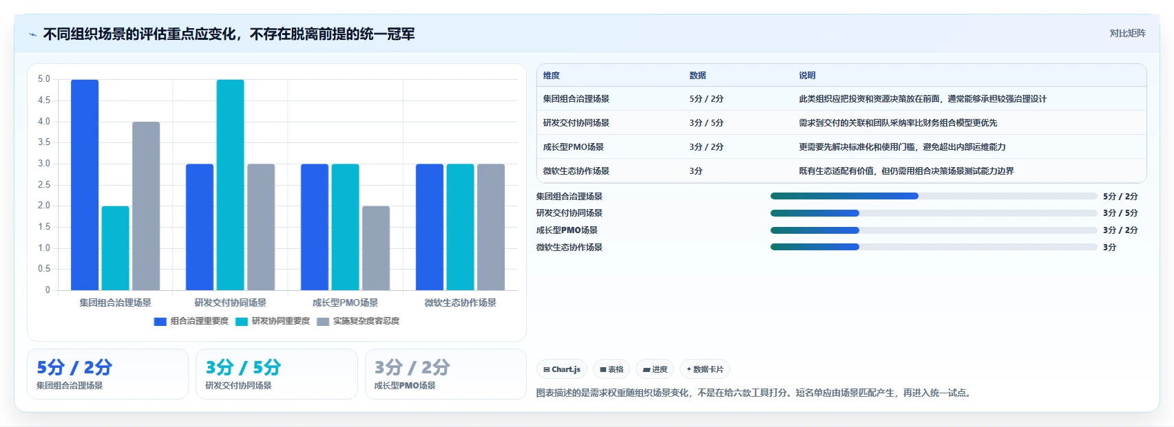This screenshot has width=1174, height=427.
Task: Click the blue 组合治理 bar for 集团组合治理场景
Action: click(x=85, y=185)
